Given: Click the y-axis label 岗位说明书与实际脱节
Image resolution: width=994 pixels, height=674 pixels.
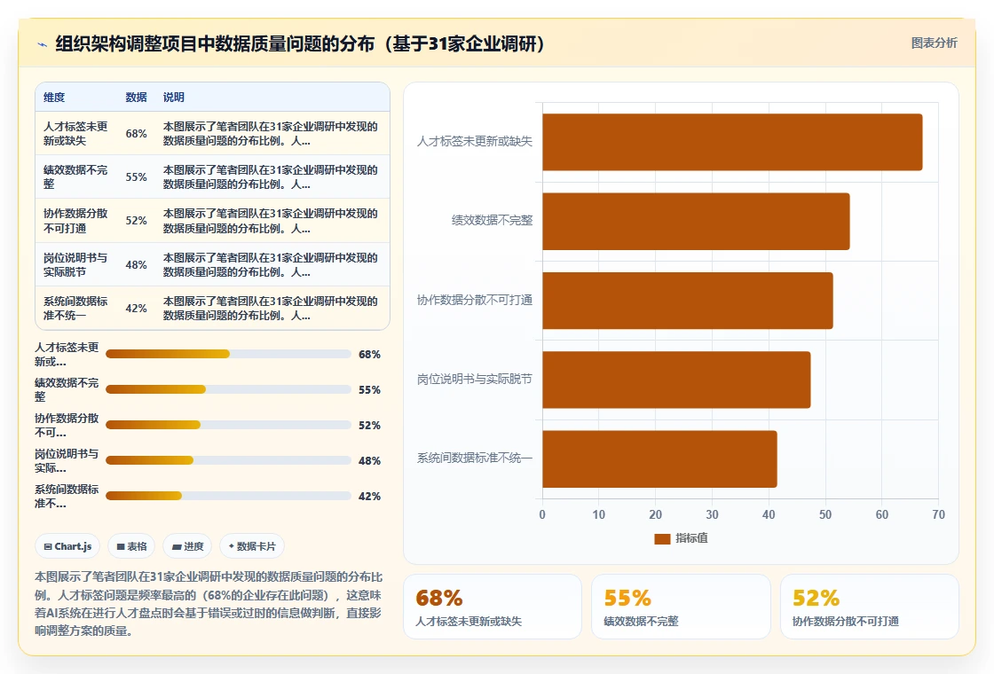Looking at the screenshot, I should (x=474, y=379).
